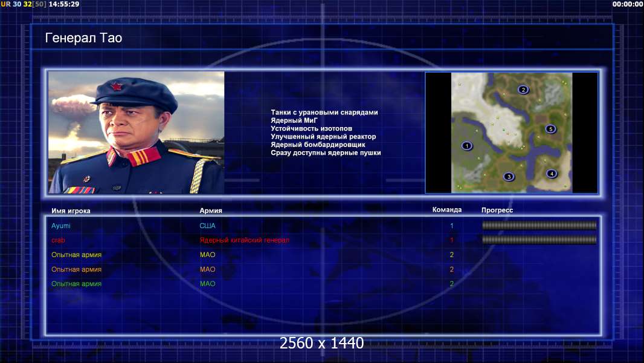Click the США army label for Ayumi
The width and height of the screenshot is (644, 363).
click(x=207, y=226)
